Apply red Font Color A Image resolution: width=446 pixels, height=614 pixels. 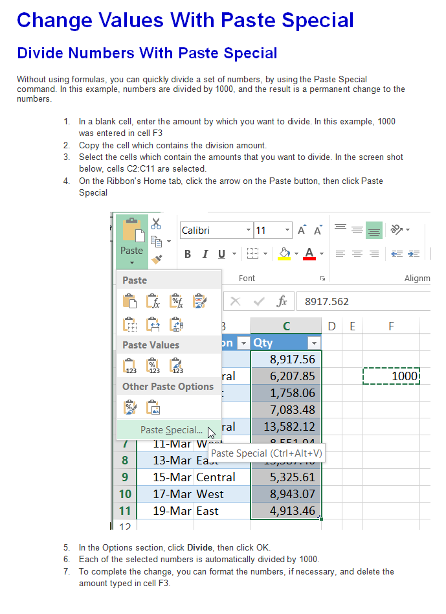[x=309, y=254]
